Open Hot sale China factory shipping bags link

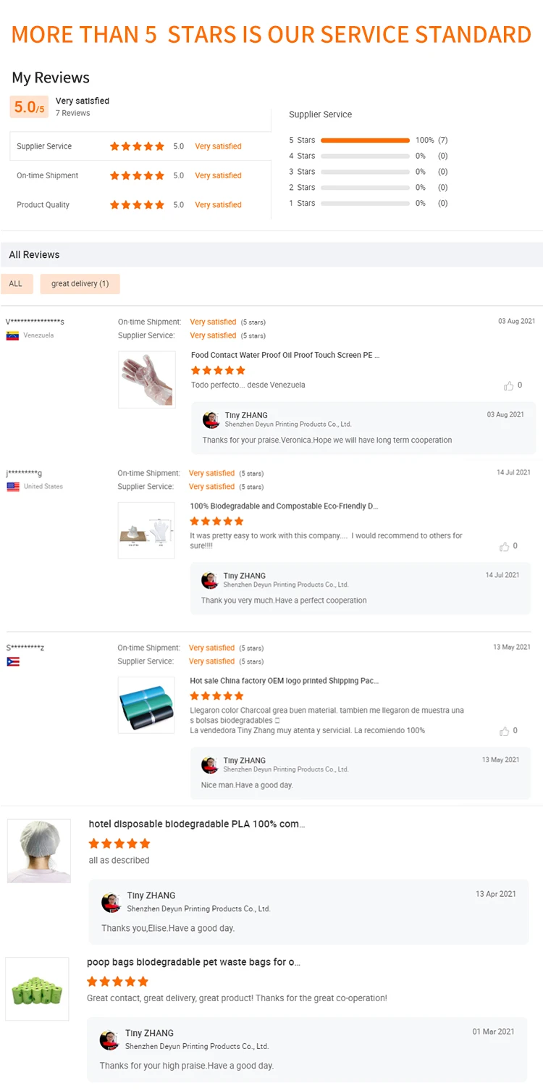tap(284, 681)
